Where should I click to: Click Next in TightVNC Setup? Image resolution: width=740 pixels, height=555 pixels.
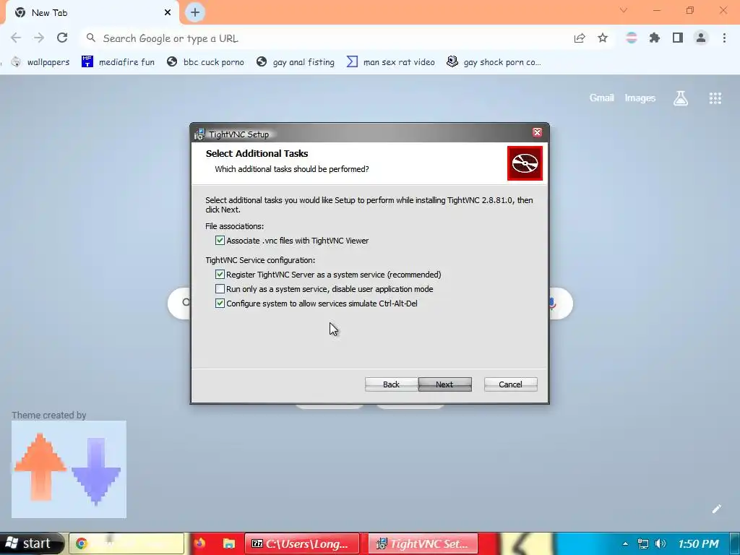(x=444, y=384)
